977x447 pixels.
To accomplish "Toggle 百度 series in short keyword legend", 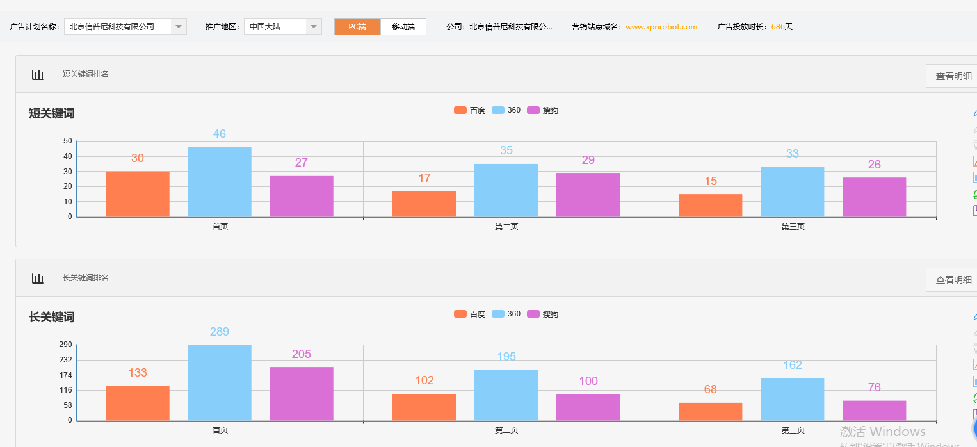I will [x=469, y=110].
